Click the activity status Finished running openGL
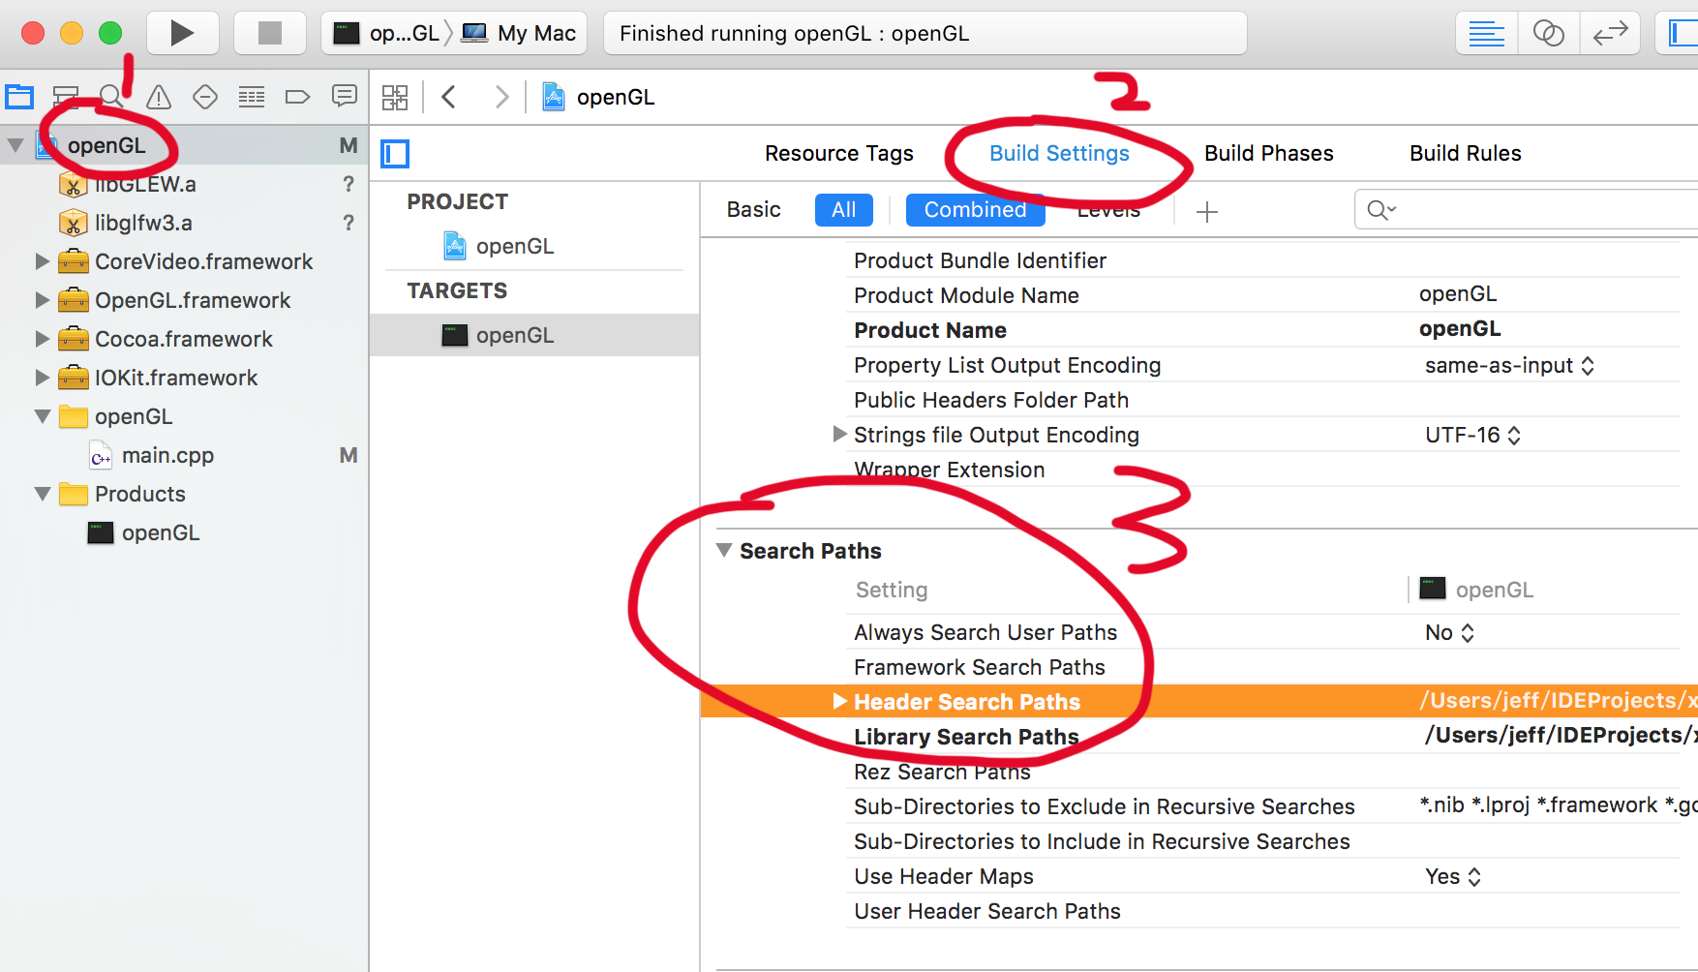The height and width of the screenshot is (972, 1698). point(925,33)
